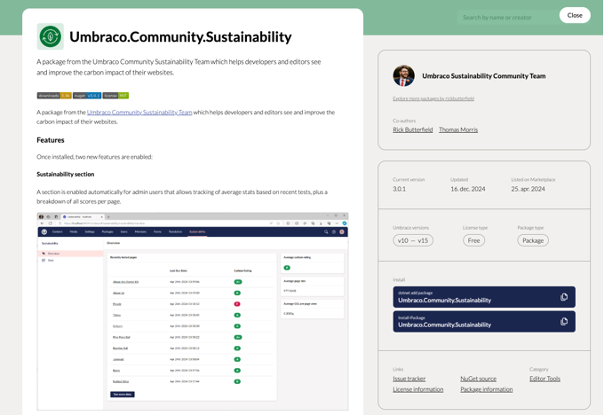Open the Umbraco Community Sustainability Team link
The image size is (604, 415).
point(139,113)
